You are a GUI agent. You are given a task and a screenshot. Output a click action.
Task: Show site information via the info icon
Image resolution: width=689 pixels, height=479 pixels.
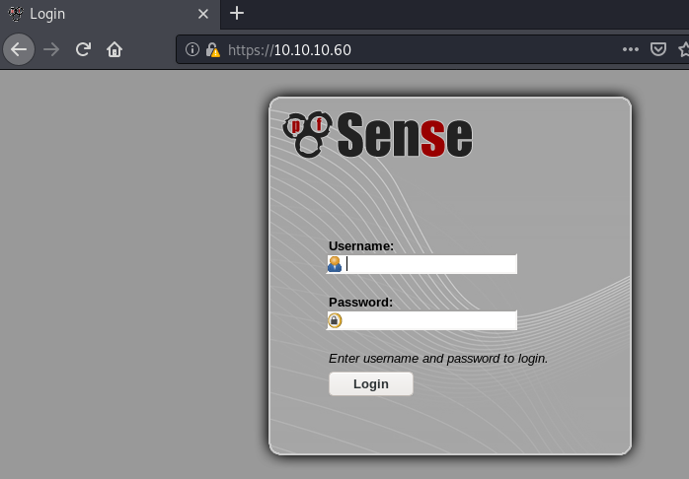coord(192,49)
